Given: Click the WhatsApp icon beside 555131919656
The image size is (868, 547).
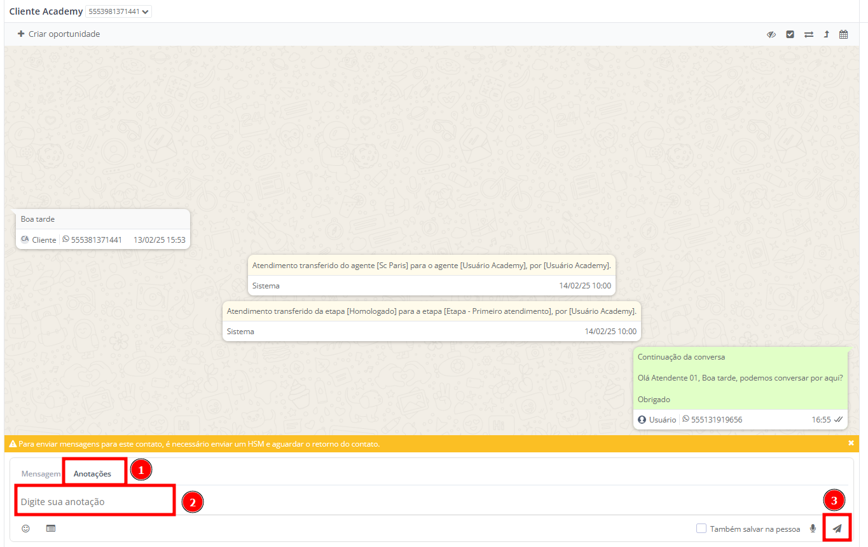Looking at the screenshot, I should click(685, 419).
